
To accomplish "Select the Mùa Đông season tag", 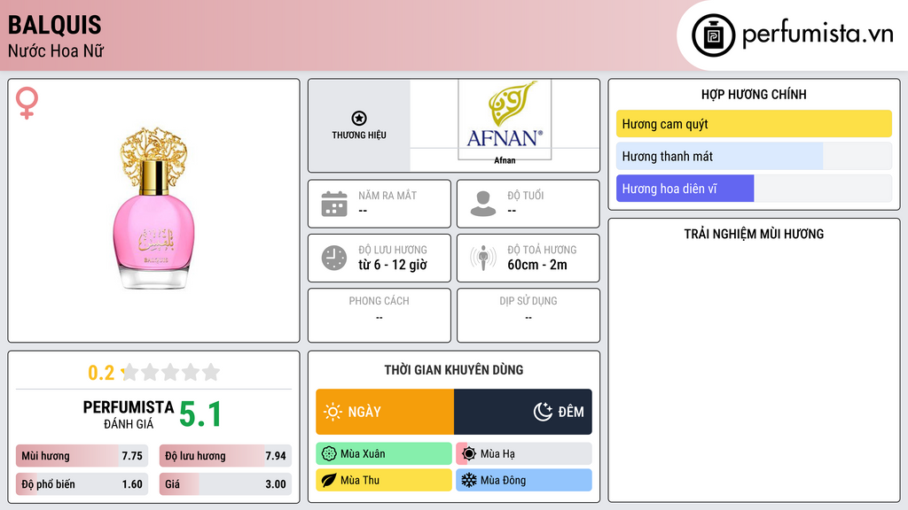I will [523, 481].
